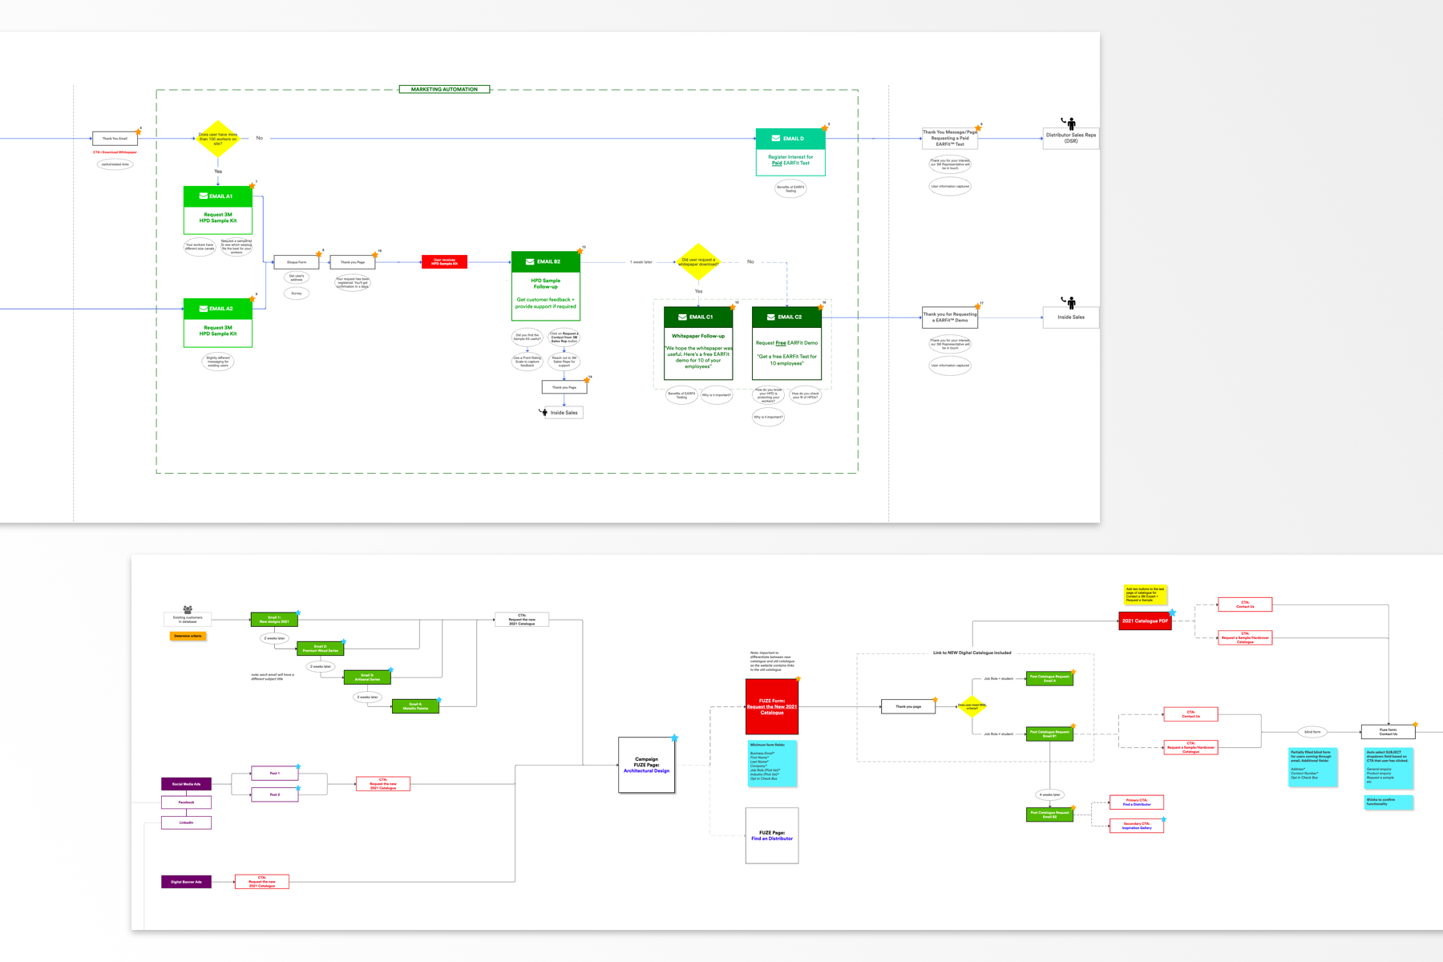1443x962 pixels.
Task: Click the blue star on Secondary CTA Inspiration Gallery
Action: (x=1163, y=819)
